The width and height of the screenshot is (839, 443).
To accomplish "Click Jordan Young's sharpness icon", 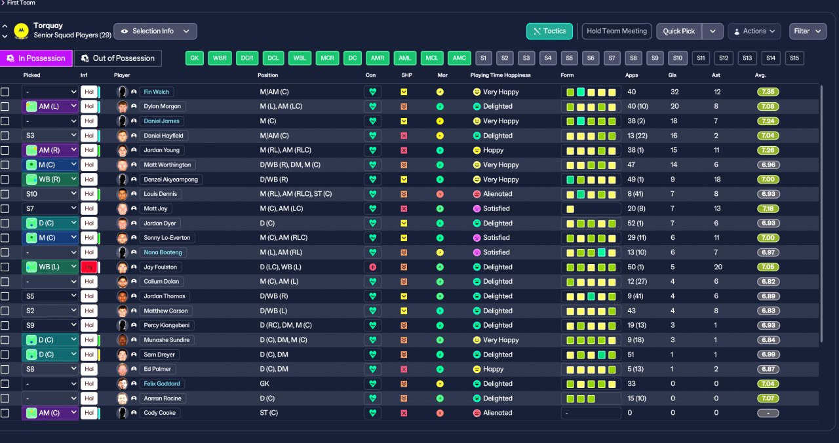I will pyautogui.click(x=404, y=150).
